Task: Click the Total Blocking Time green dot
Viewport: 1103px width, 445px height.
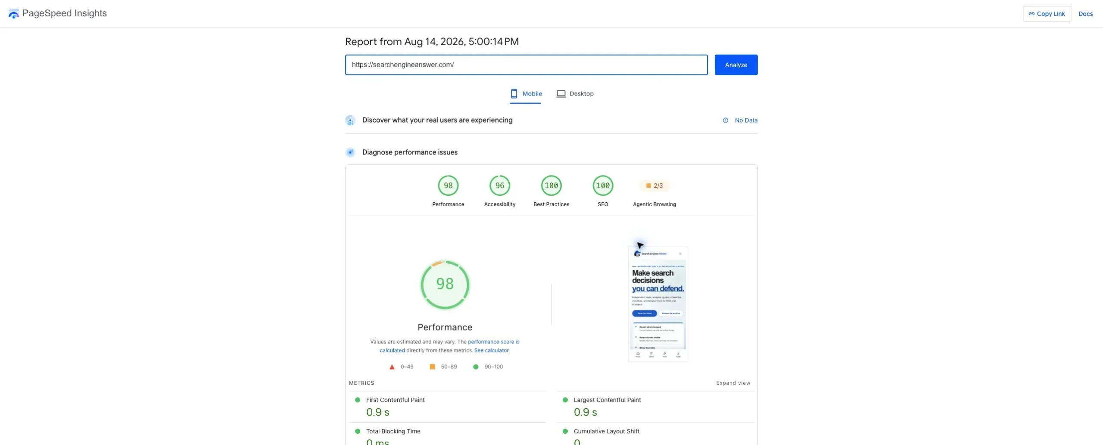Action: (x=357, y=431)
